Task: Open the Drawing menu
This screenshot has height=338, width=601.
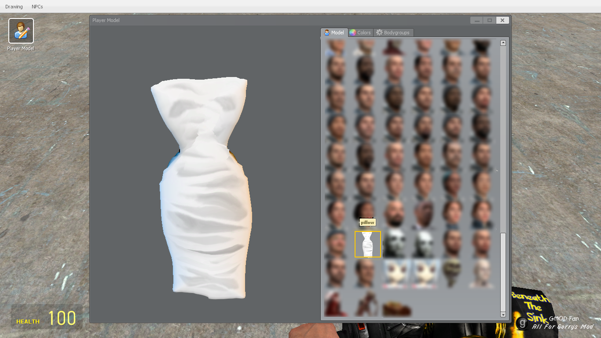Action: pyautogui.click(x=14, y=6)
